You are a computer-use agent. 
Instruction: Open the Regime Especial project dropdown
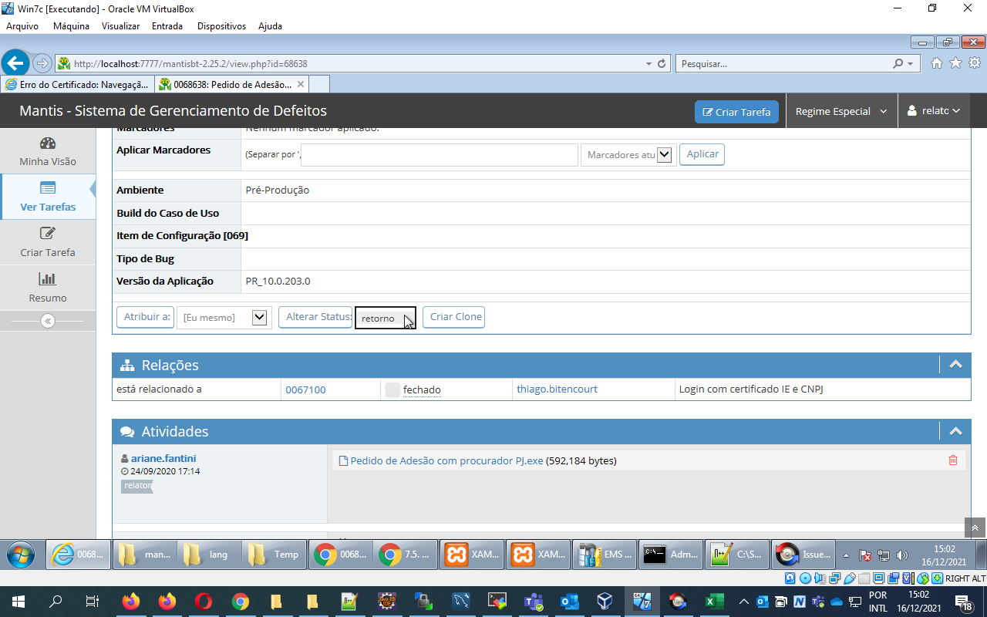click(842, 111)
